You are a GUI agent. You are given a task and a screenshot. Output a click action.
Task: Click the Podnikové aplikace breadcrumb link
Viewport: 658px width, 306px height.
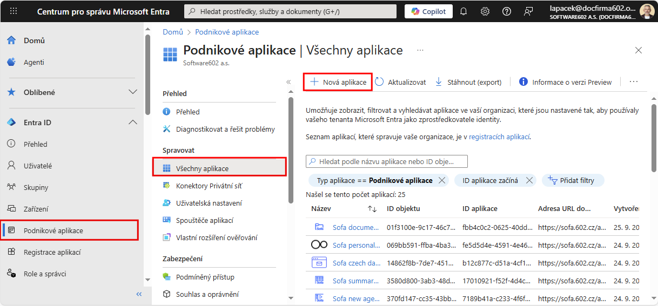[227, 32]
